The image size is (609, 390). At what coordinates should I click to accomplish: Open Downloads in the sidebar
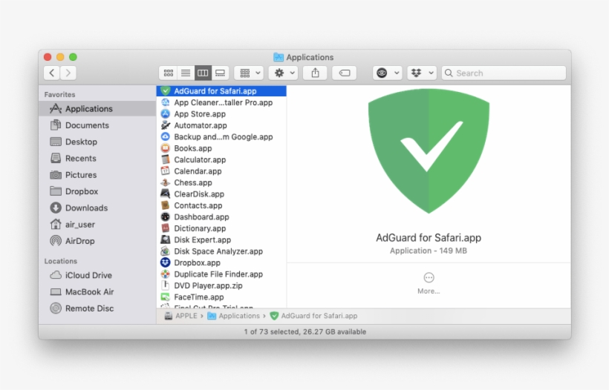pos(97,208)
